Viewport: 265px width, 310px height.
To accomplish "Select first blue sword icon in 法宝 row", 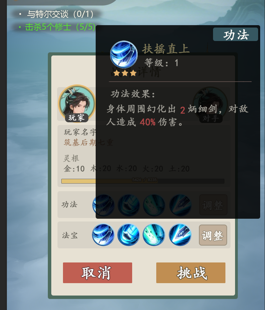I will click(103, 235).
